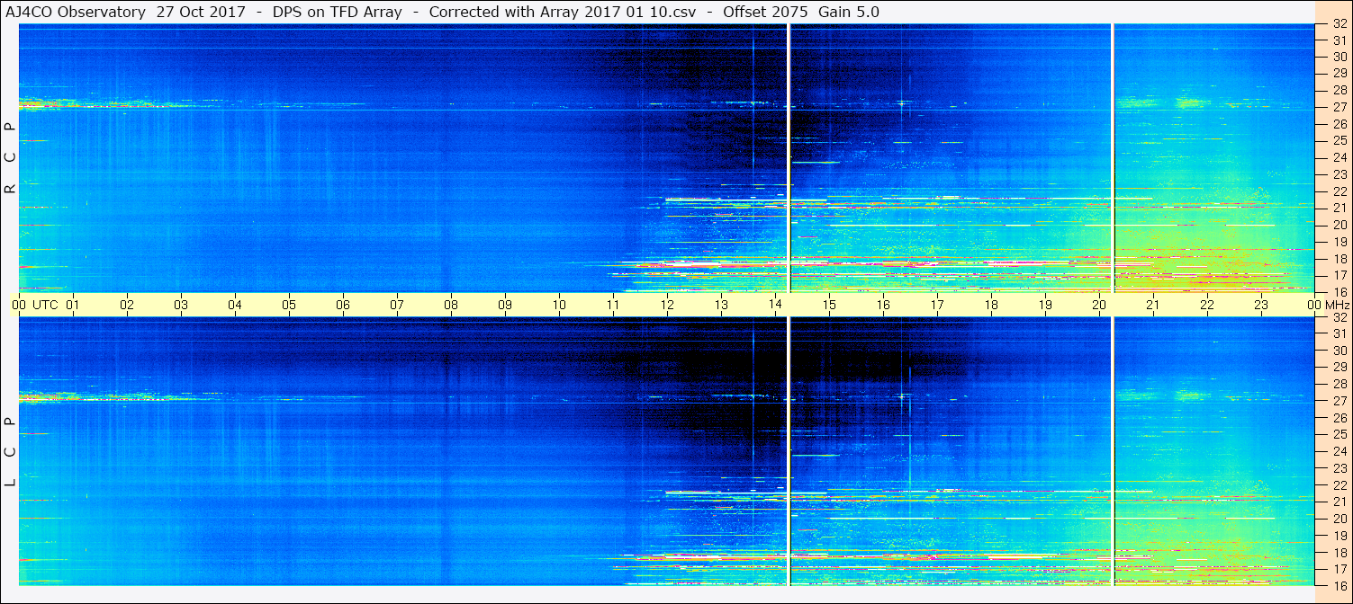Click the AJ4CO Observatory title text
1353x604 pixels.
tap(76, 12)
